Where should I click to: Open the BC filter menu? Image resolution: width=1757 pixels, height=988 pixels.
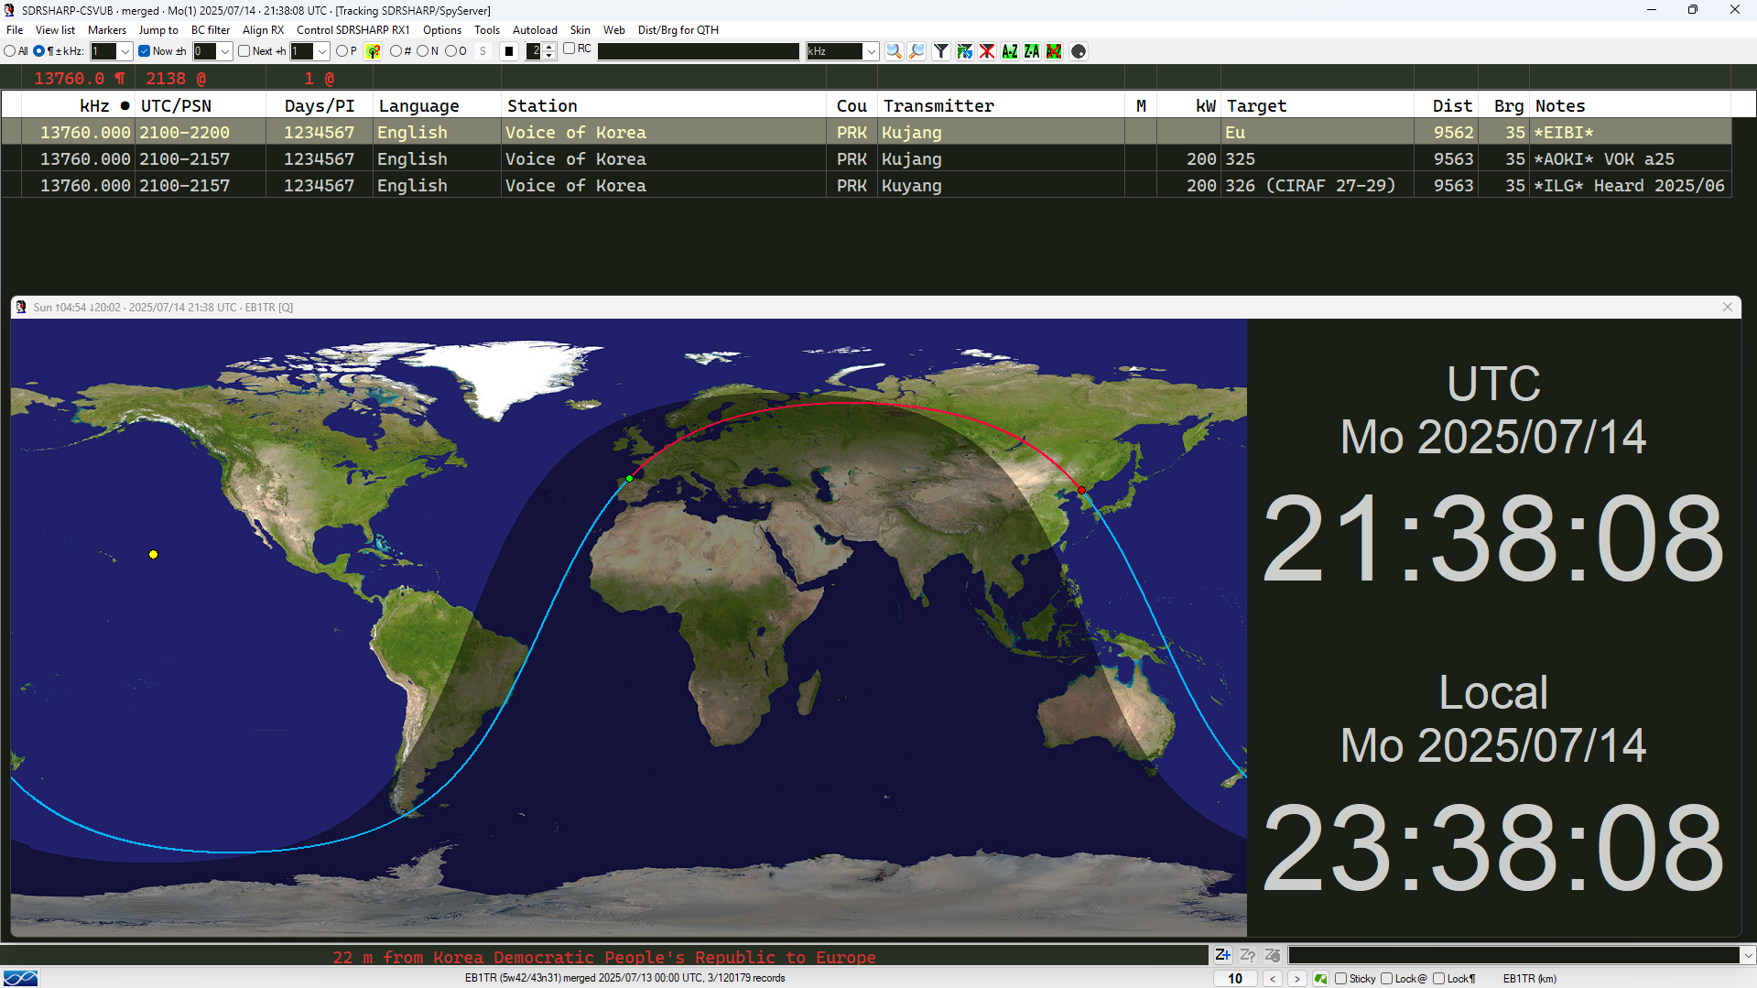[x=211, y=30]
